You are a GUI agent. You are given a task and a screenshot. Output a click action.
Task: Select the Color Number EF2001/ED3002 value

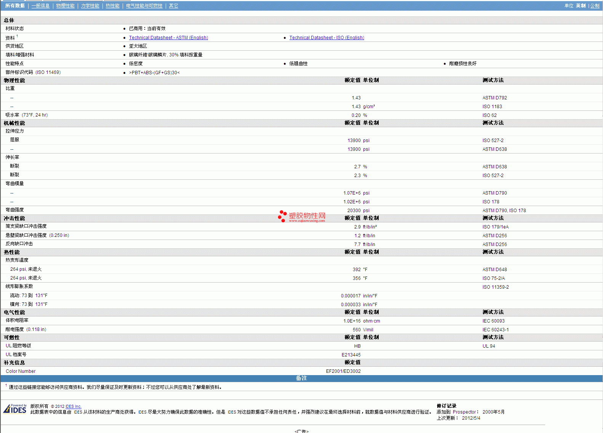(343, 371)
